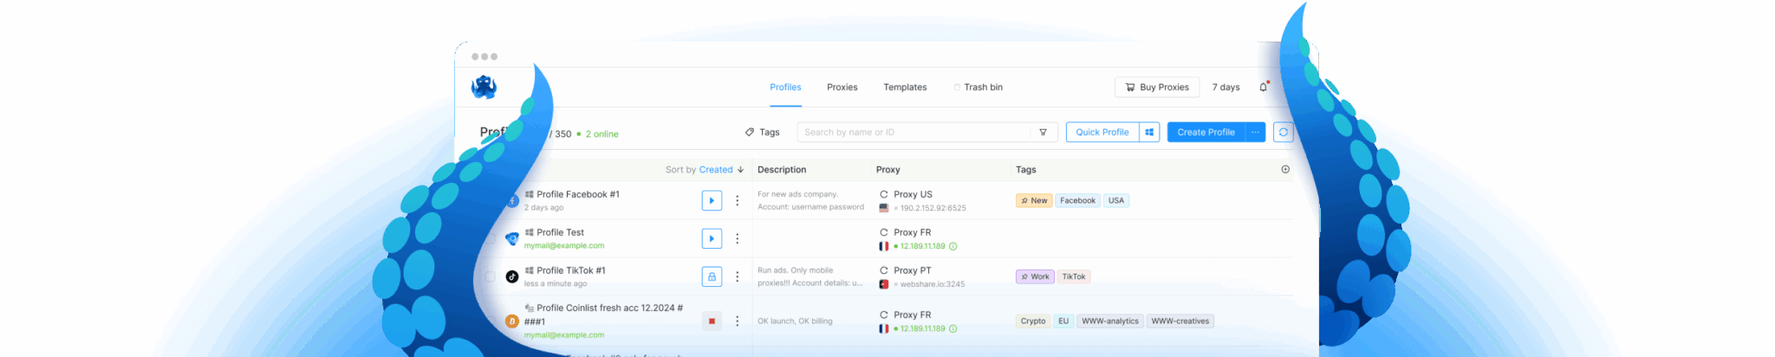Open the search filter funnel icon
This screenshot has height=357, width=1775.
(x=1043, y=133)
